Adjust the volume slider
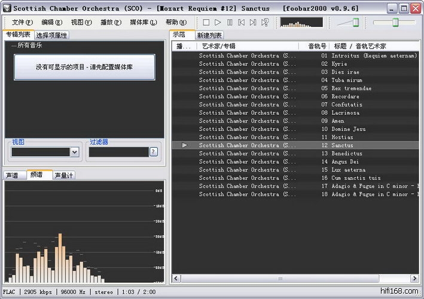 coord(355,22)
